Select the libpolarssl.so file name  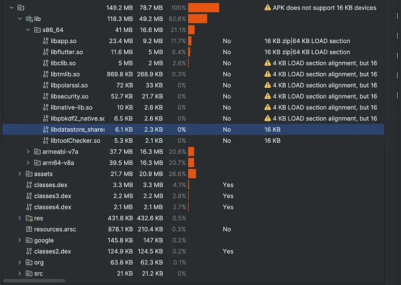[69, 86]
